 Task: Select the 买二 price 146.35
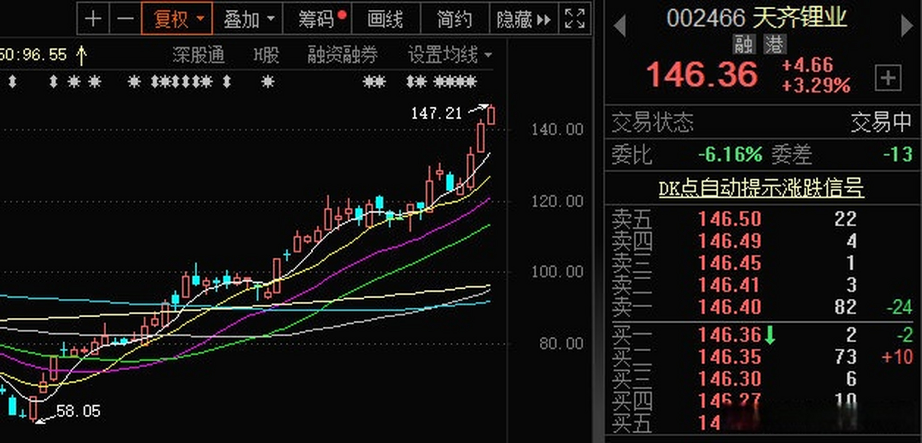coord(730,357)
